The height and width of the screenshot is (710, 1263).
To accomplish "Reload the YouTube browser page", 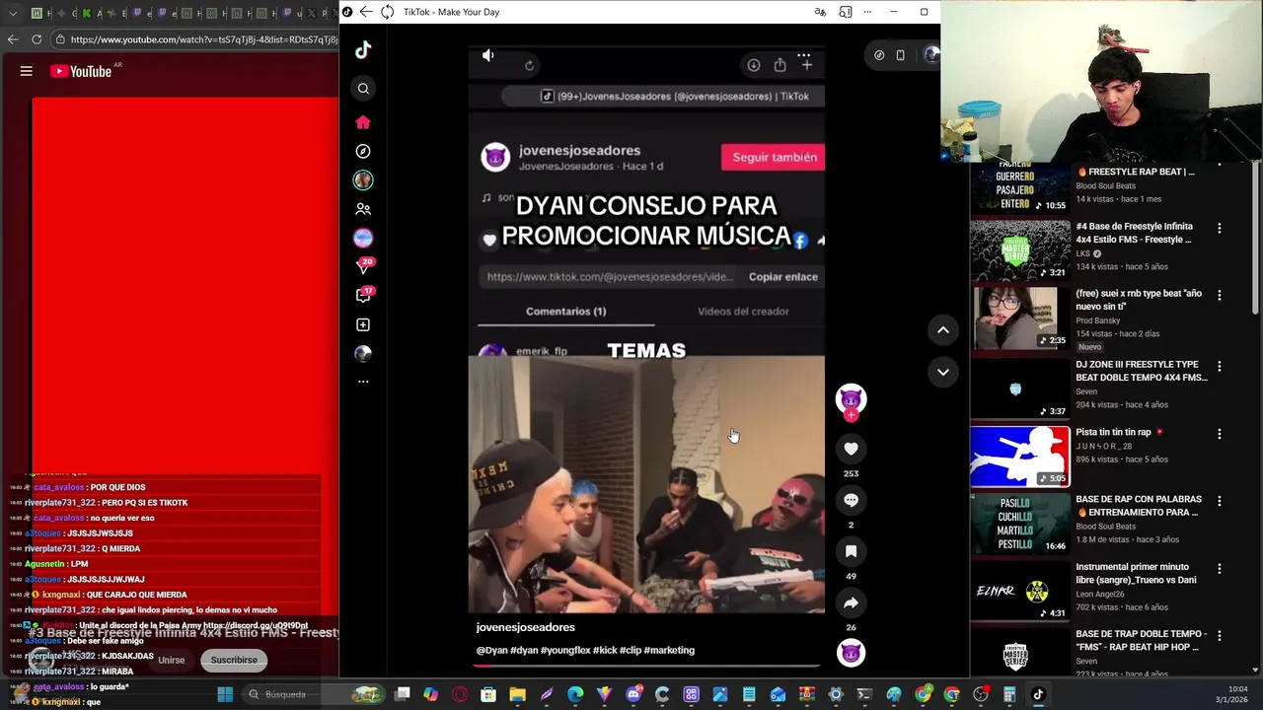I will [x=37, y=39].
